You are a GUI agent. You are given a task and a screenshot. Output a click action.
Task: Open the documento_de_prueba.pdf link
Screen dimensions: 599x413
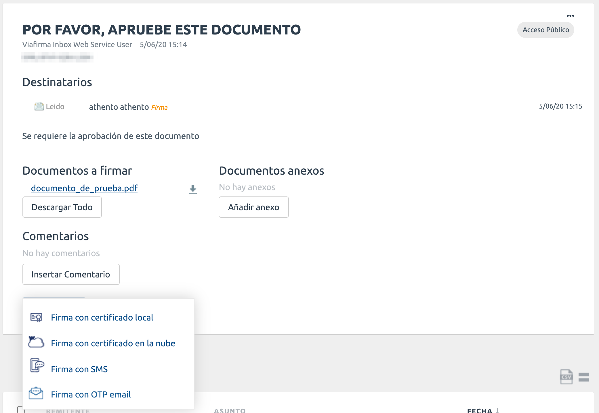(x=84, y=188)
